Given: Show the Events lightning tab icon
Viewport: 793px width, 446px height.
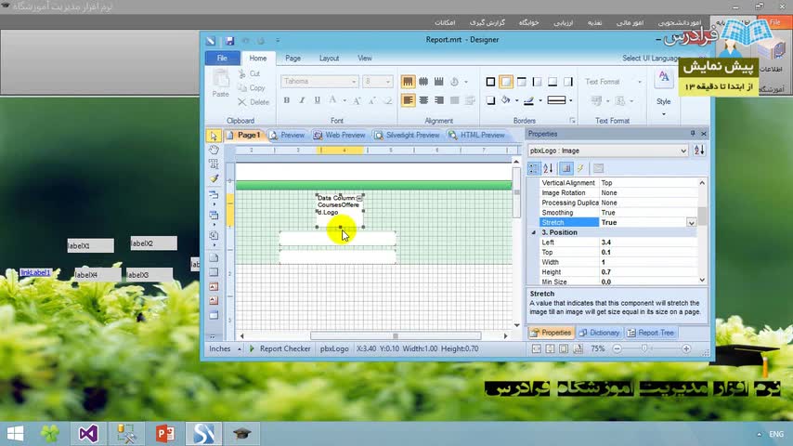Looking at the screenshot, I should [580, 168].
